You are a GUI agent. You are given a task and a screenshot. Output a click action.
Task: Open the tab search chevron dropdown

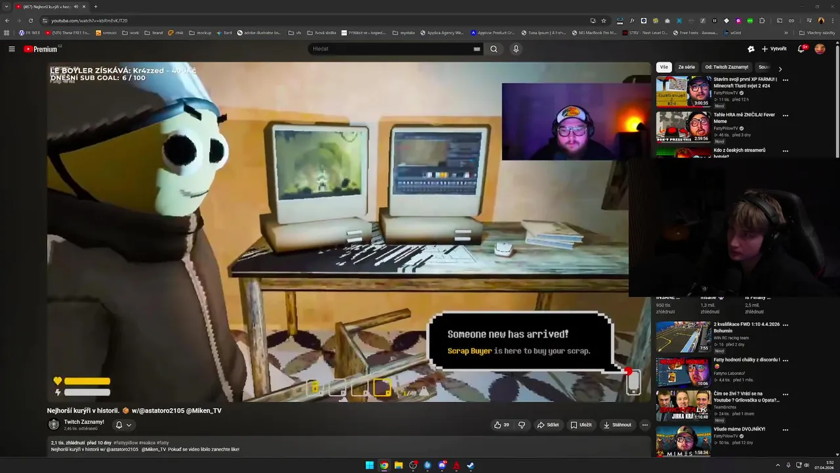coord(6,7)
